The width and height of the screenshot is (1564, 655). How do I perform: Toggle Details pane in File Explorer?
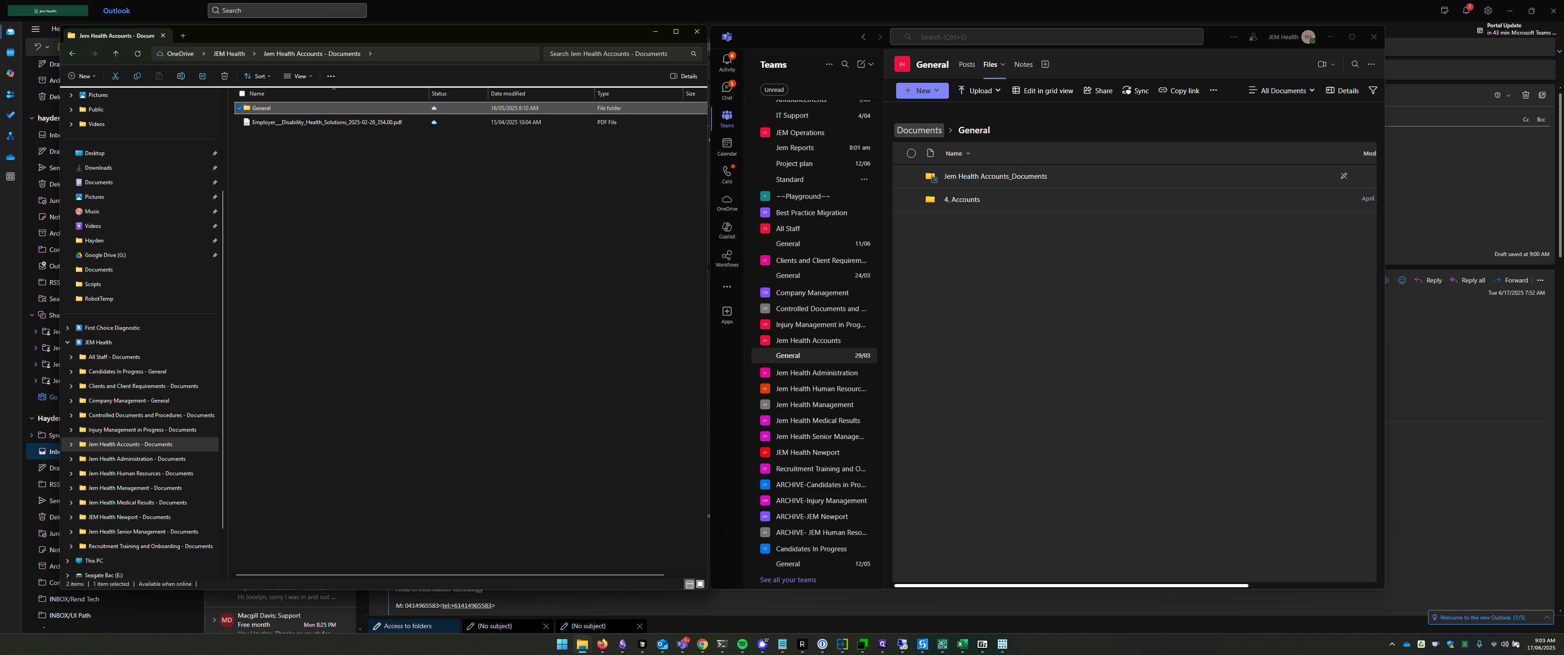tap(684, 76)
